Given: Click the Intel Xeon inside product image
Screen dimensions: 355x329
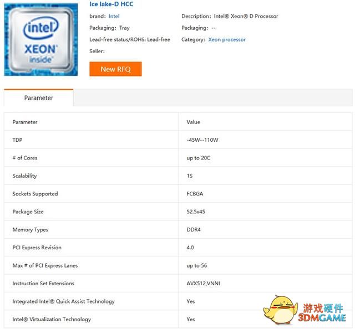Looking at the screenshot, I should pyautogui.click(x=41, y=39).
